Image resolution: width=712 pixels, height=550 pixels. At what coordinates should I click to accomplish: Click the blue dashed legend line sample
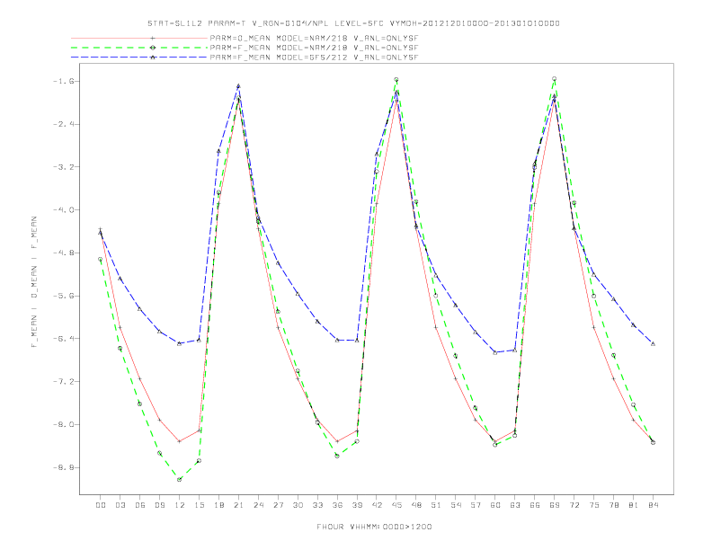139,58
